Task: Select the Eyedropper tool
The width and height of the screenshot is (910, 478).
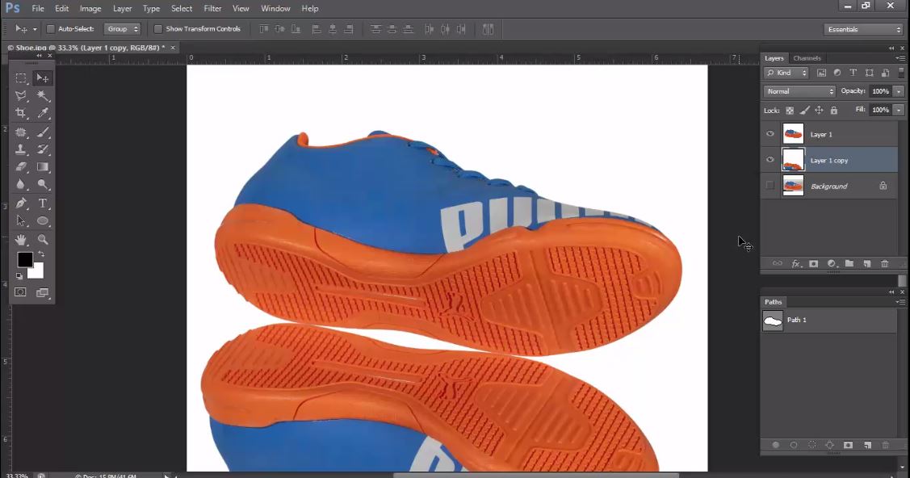Action: point(42,113)
